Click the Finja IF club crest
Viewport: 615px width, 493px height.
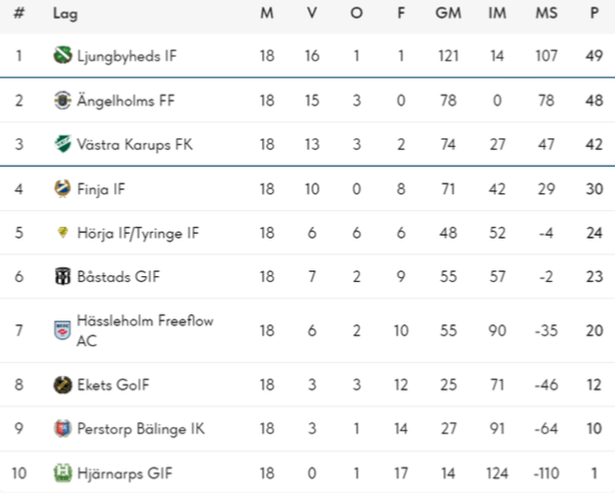(x=63, y=189)
